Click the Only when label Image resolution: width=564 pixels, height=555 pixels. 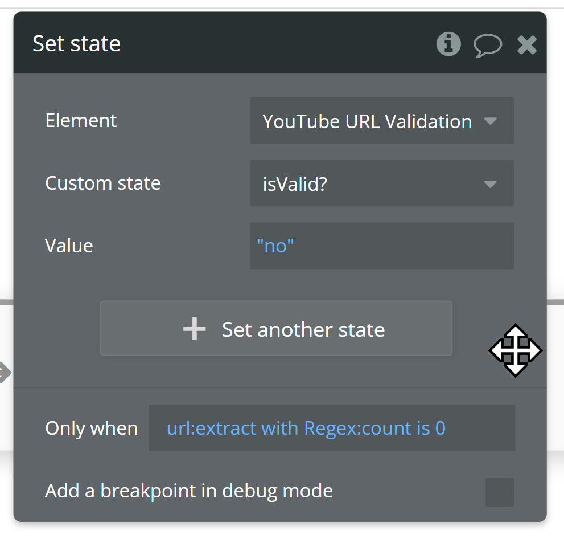91,428
